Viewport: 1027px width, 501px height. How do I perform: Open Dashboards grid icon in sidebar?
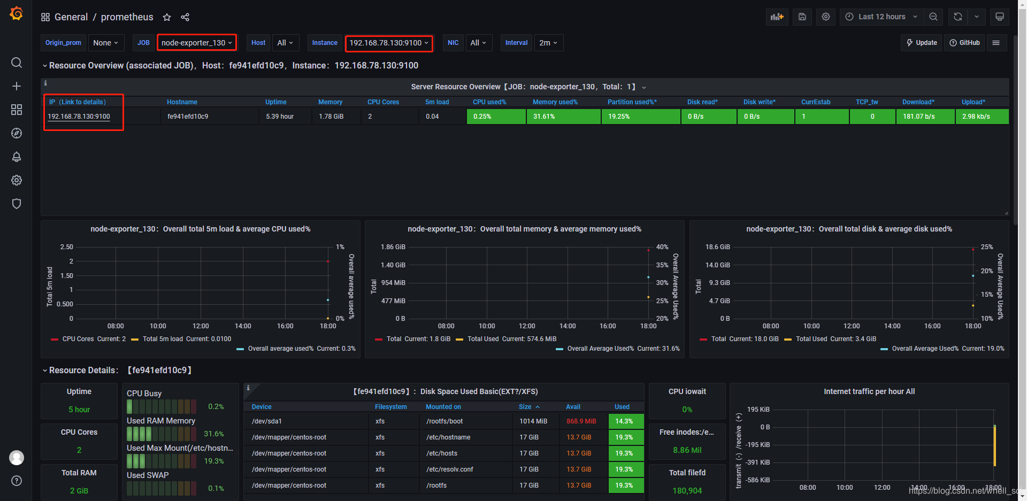17,110
